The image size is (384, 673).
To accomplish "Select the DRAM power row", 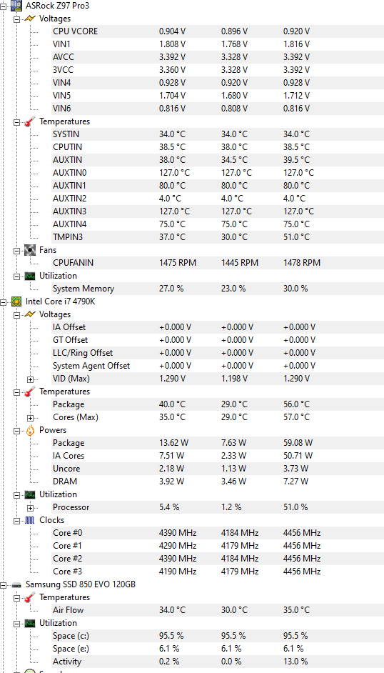I will [x=217, y=482].
